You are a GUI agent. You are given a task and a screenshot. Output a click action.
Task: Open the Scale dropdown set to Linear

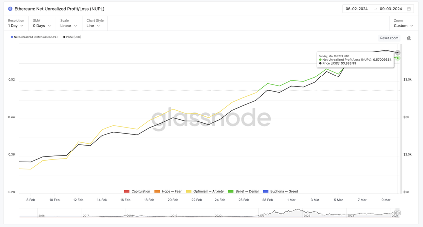[x=69, y=26]
